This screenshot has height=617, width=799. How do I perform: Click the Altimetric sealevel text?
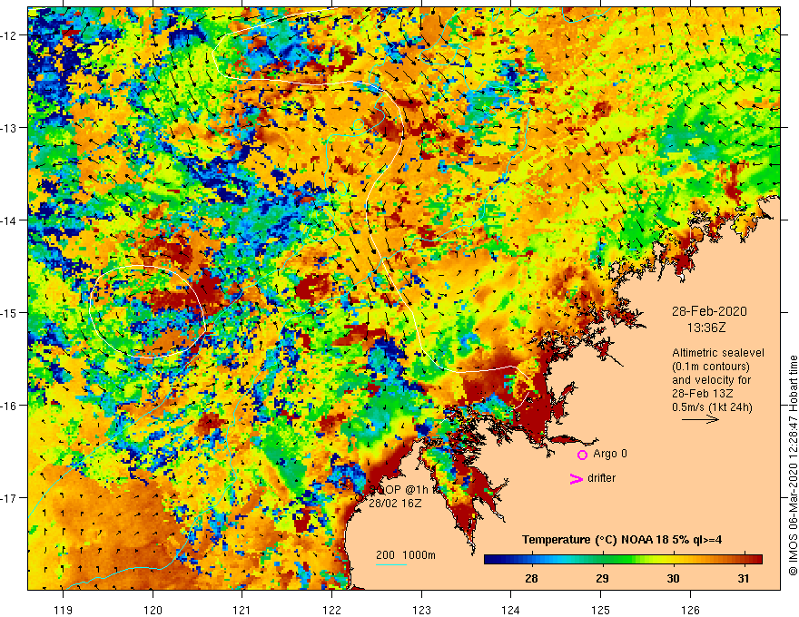coord(718,353)
